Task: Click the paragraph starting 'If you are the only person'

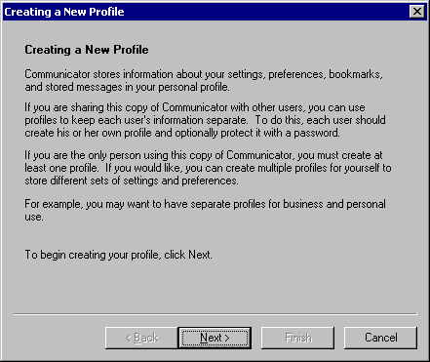Action: [208, 168]
